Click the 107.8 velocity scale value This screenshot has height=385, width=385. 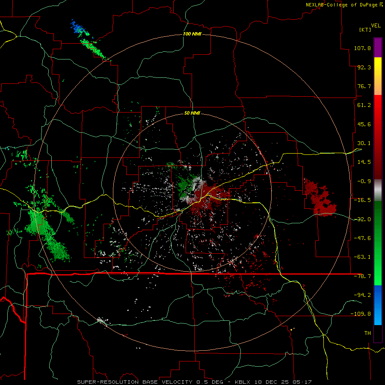(362, 48)
